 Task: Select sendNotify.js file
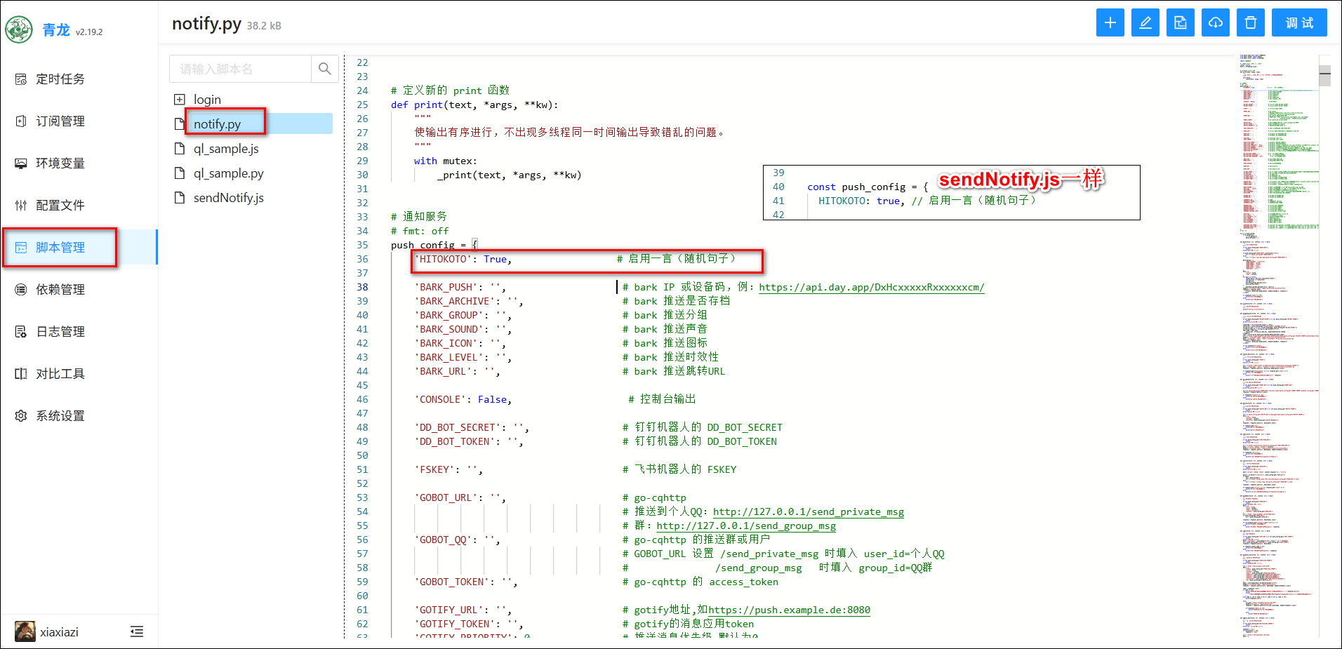click(228, 198)
